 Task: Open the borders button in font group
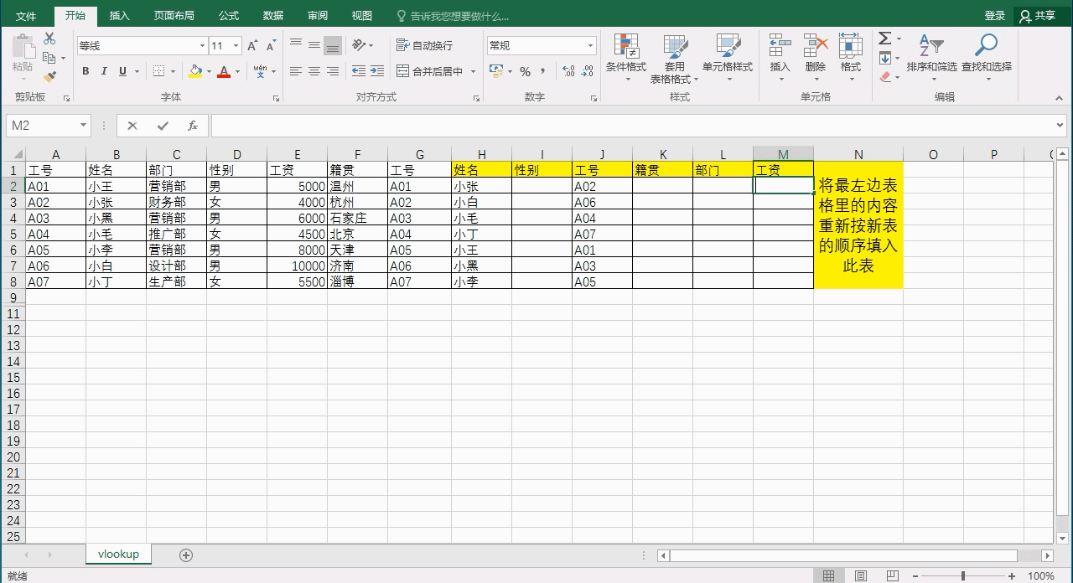[x=159, y=71]
